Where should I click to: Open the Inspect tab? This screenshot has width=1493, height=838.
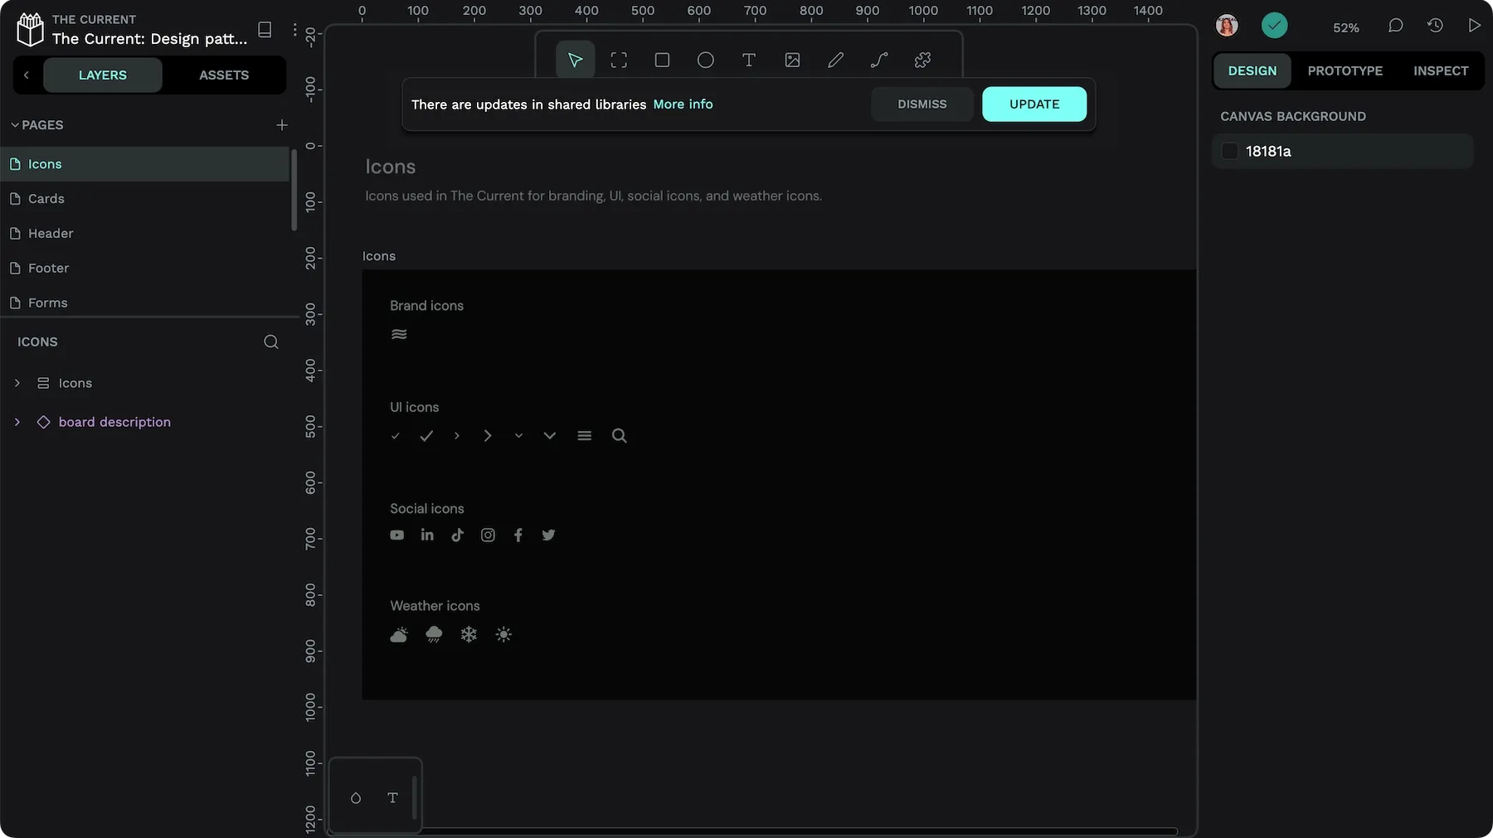pos(1441,70)
